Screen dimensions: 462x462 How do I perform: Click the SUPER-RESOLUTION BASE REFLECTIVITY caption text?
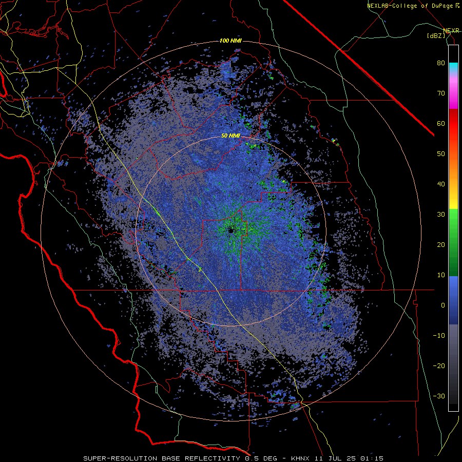[162, 458]
